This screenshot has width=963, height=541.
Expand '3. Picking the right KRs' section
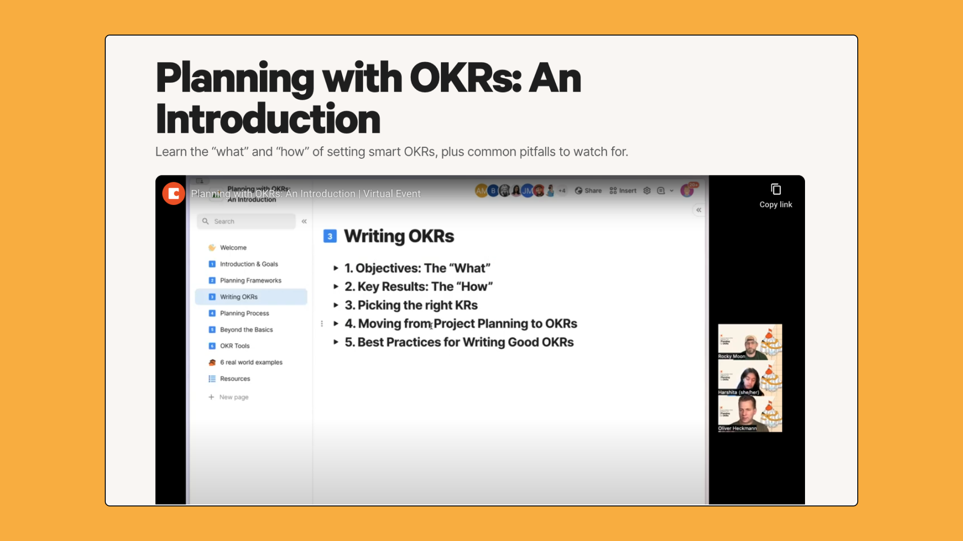point(336,305)
